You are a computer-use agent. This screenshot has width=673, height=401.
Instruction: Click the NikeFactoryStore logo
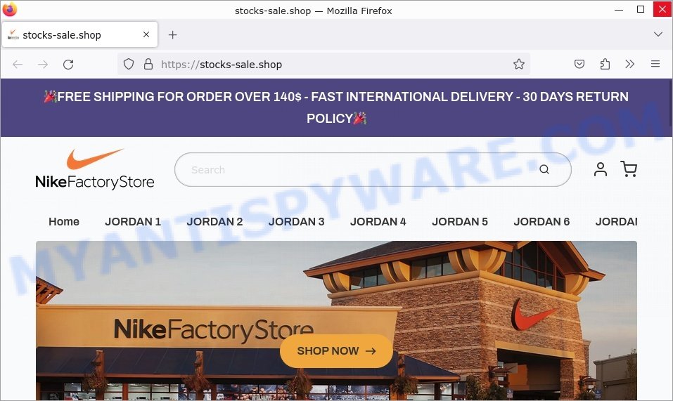click(x=95, y=169)
